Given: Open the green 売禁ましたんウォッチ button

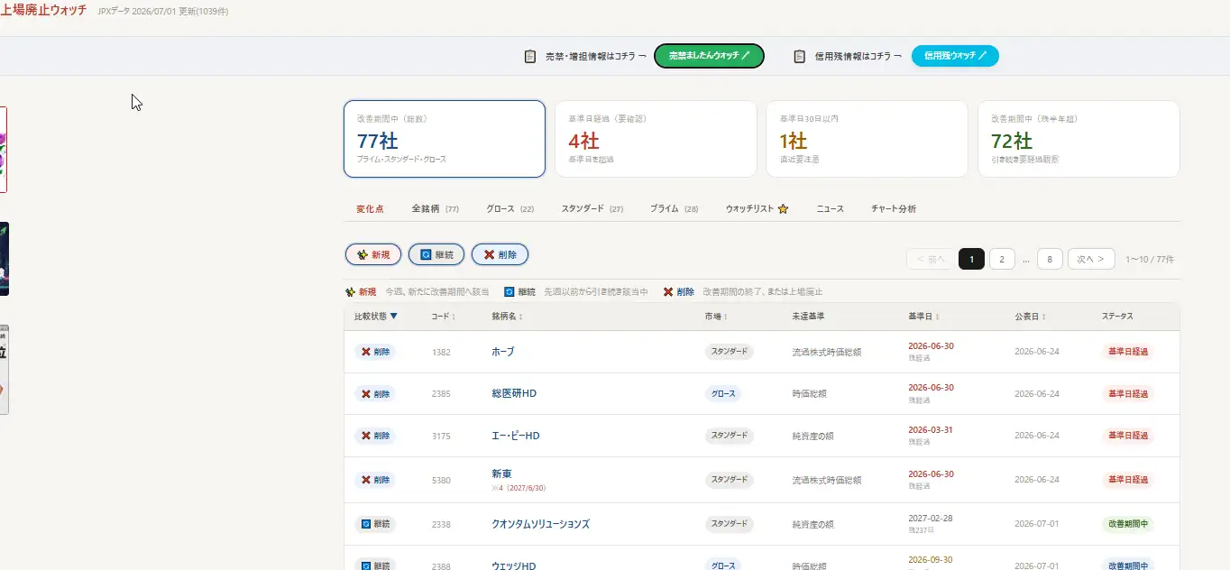Looking at the screenshot, I should 709,56.
